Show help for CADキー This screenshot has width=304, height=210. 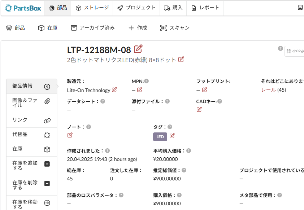220,101
